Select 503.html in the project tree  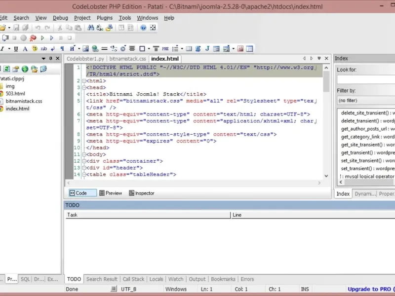(x=15, y=93)
